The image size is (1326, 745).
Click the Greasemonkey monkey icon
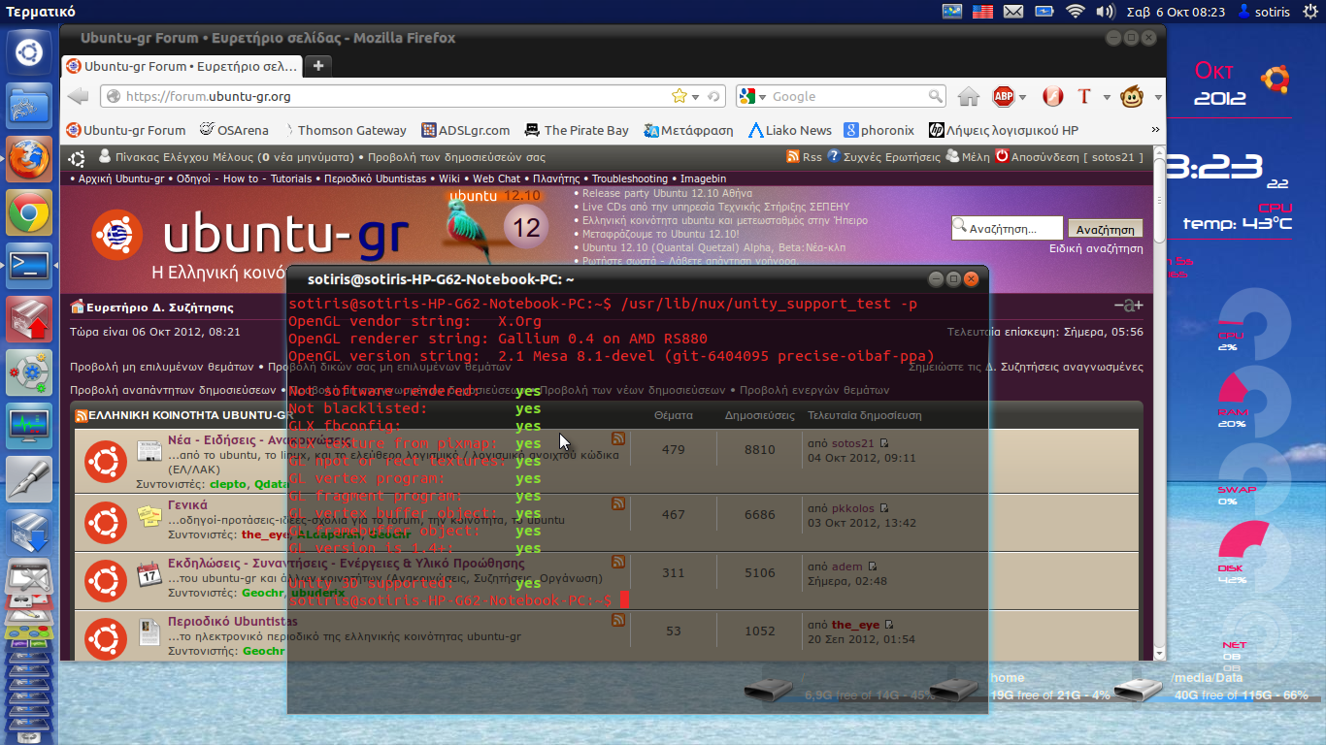point(1131,96)
